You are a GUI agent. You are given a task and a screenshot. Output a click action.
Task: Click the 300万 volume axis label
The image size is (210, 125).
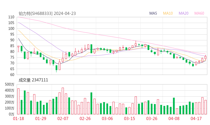(x=10, y=96)
